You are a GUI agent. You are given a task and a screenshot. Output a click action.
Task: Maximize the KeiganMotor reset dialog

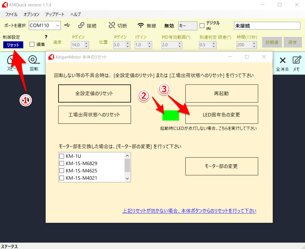coord(247,57)
